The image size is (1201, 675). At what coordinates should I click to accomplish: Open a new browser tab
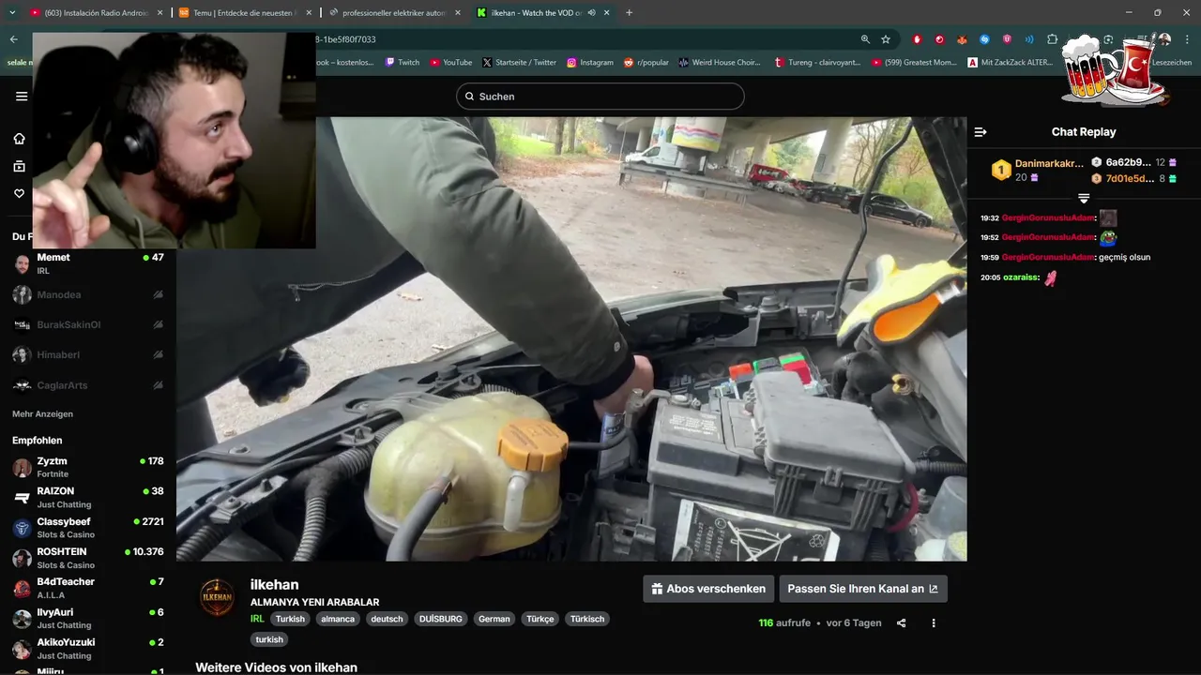629,13
